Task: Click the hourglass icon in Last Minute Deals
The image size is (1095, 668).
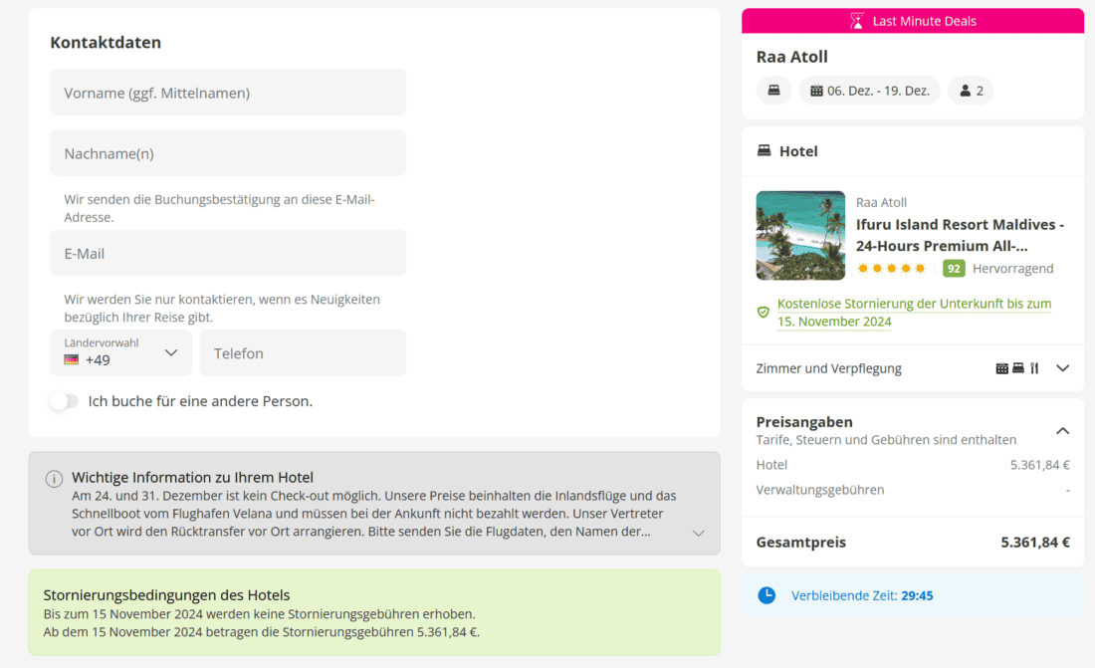Action: [x=857, y=21]
